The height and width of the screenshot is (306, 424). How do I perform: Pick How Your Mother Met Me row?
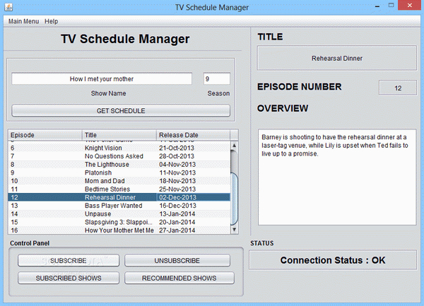click(119, 230)
